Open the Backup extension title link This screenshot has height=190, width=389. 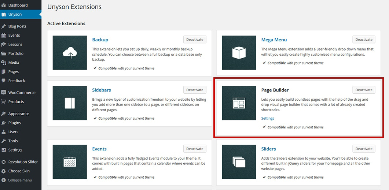100,40
